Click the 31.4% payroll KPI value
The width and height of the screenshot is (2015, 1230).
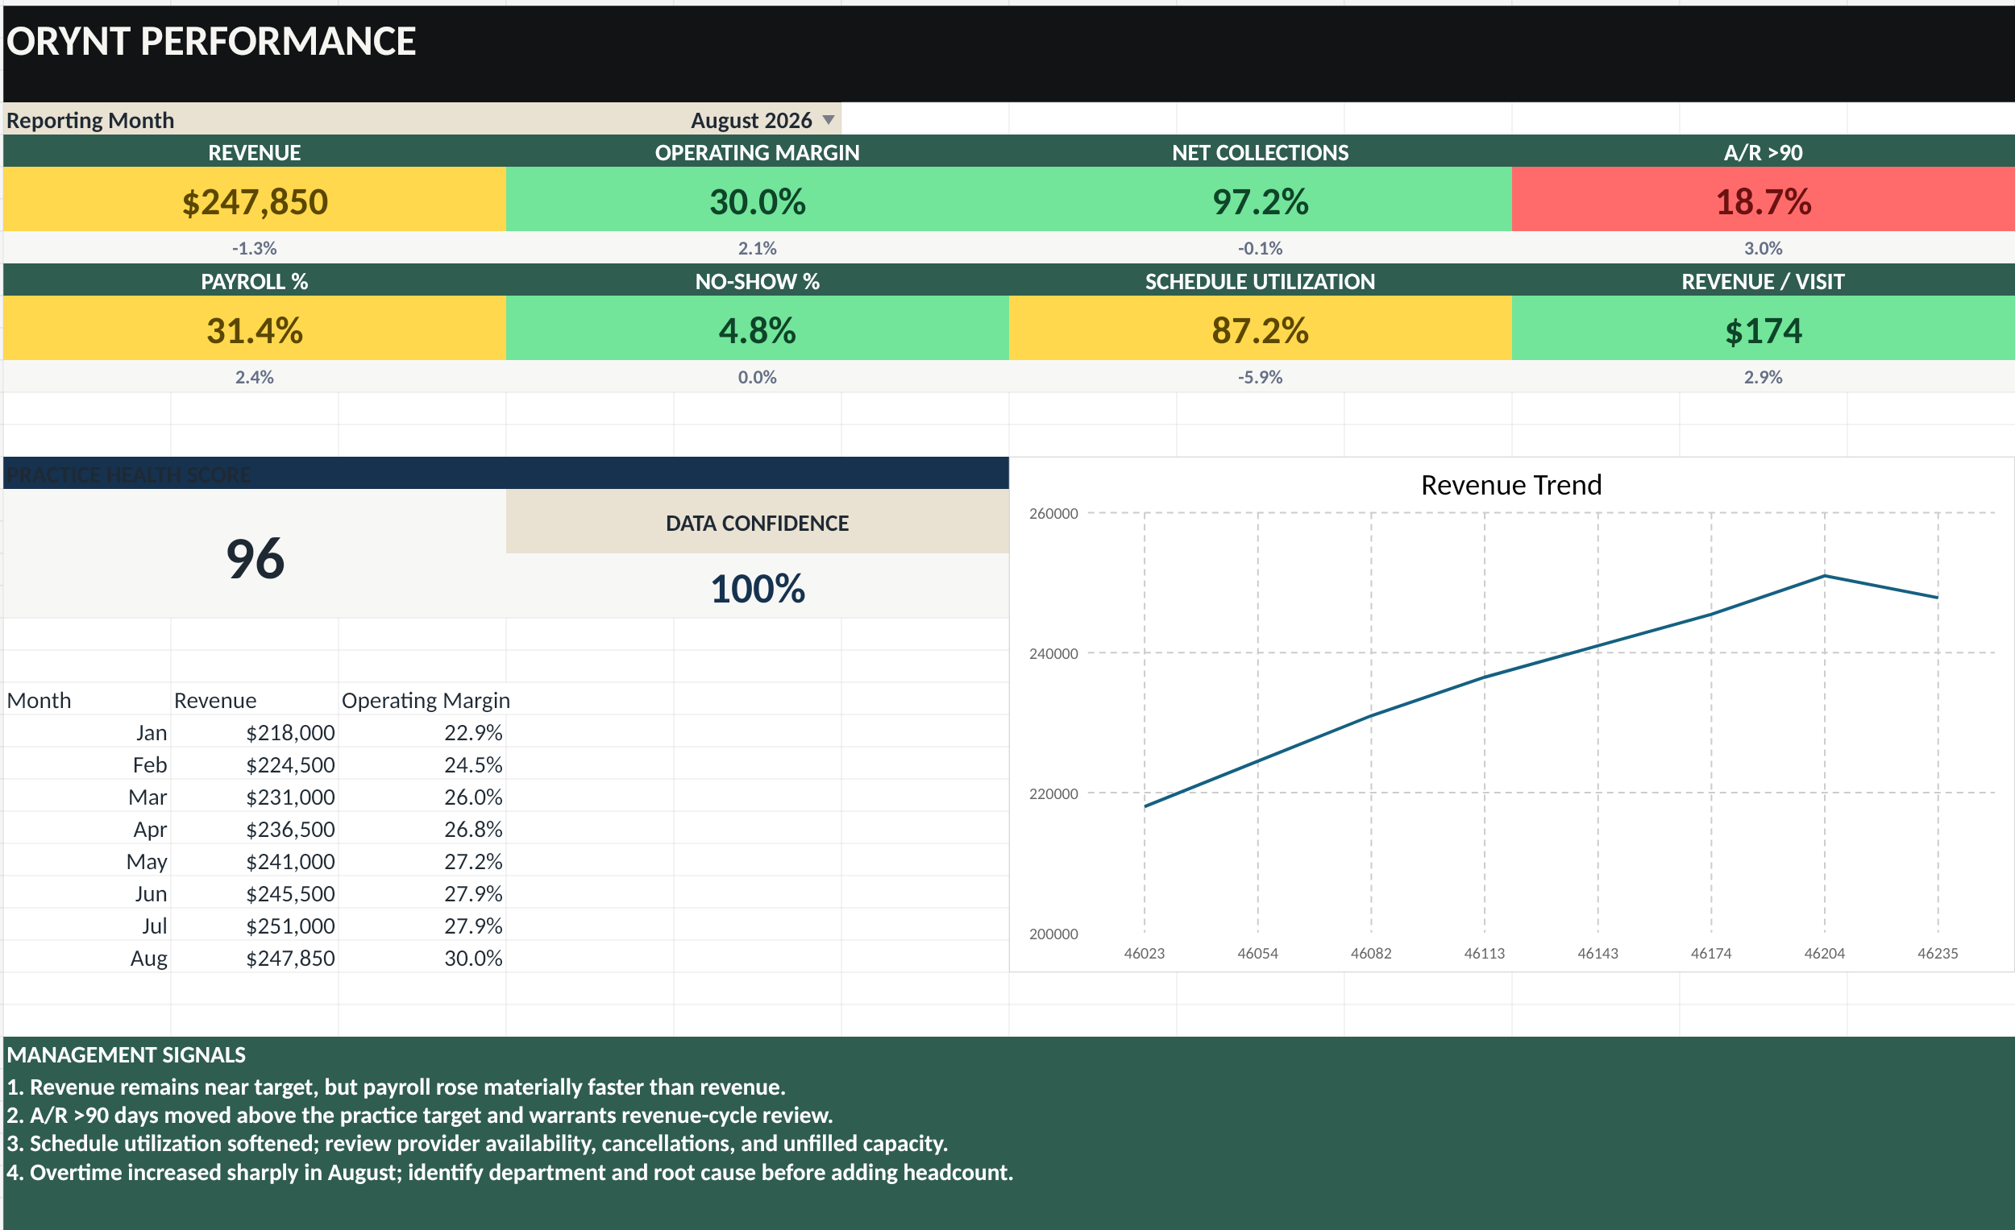(255, 329)
